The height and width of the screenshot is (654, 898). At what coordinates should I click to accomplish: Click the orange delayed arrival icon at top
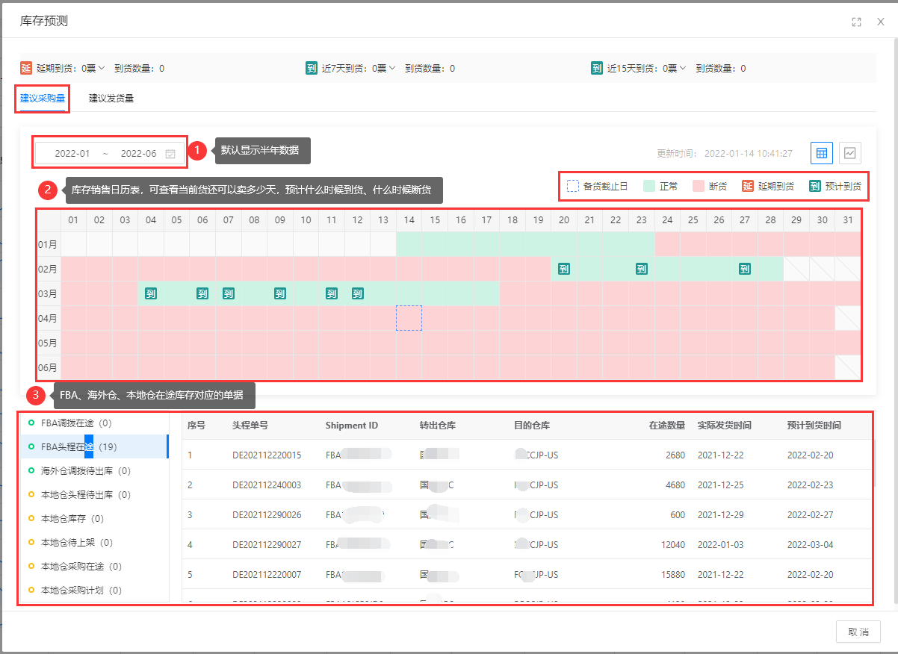tap(26, 68)
